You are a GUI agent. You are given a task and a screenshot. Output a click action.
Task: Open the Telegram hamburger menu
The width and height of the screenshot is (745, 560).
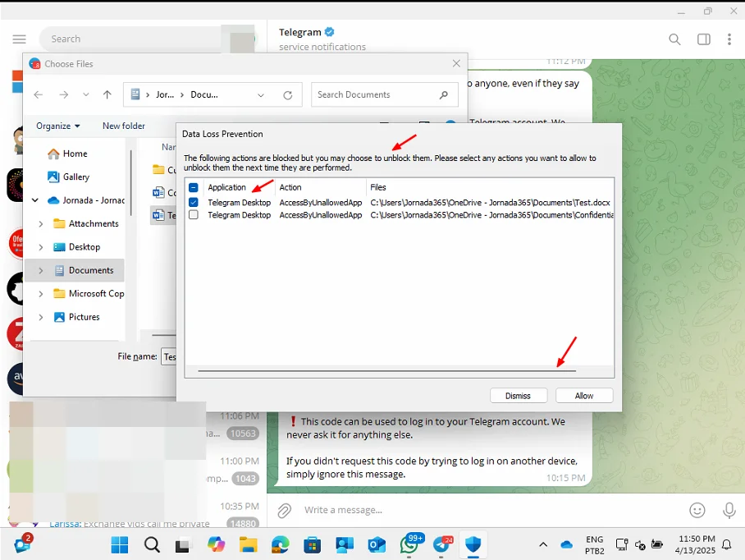pyautogui.click(x=19, y=39)
